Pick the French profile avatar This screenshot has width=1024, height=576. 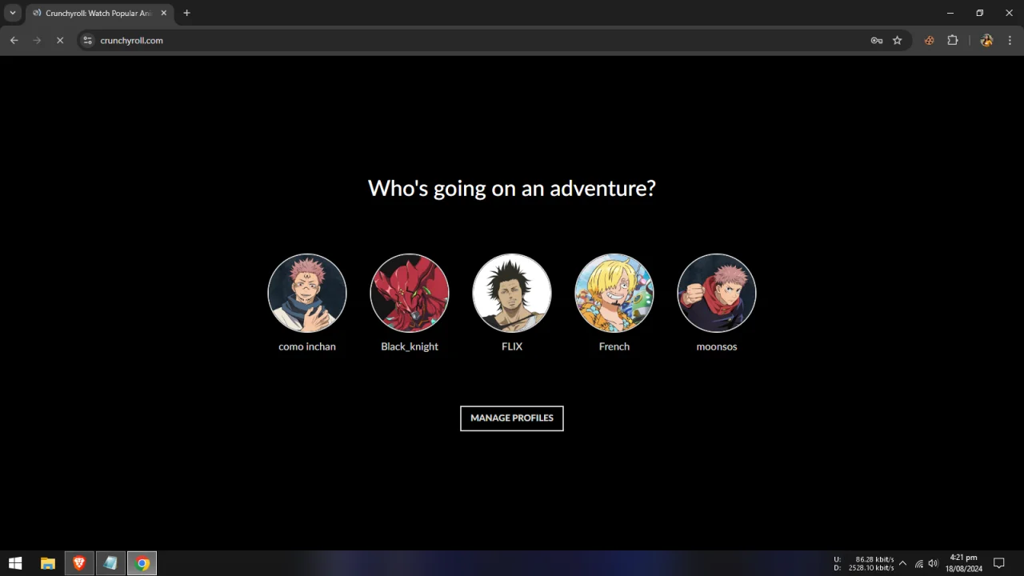614,293
